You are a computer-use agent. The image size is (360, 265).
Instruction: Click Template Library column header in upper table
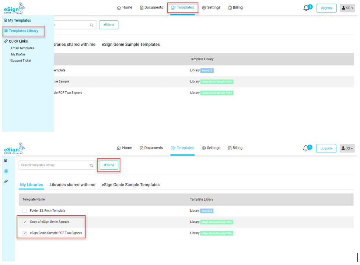coord(202,59)
